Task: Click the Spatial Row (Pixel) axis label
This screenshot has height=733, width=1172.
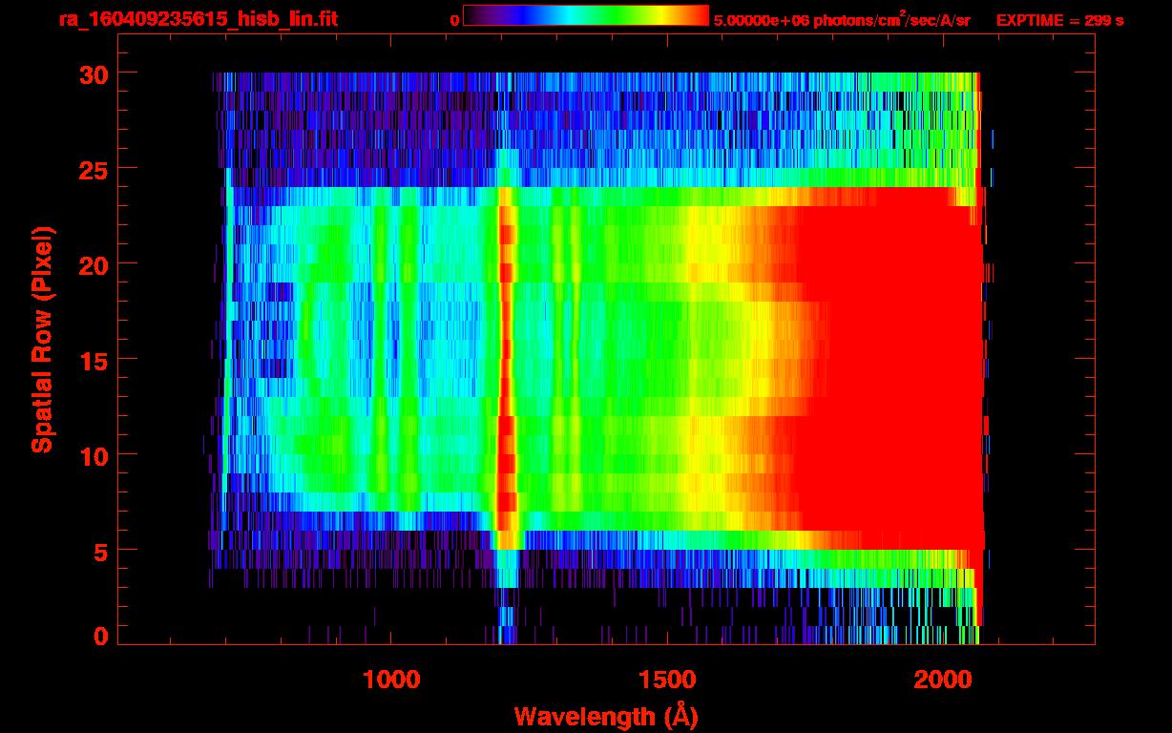Action: 42,339
